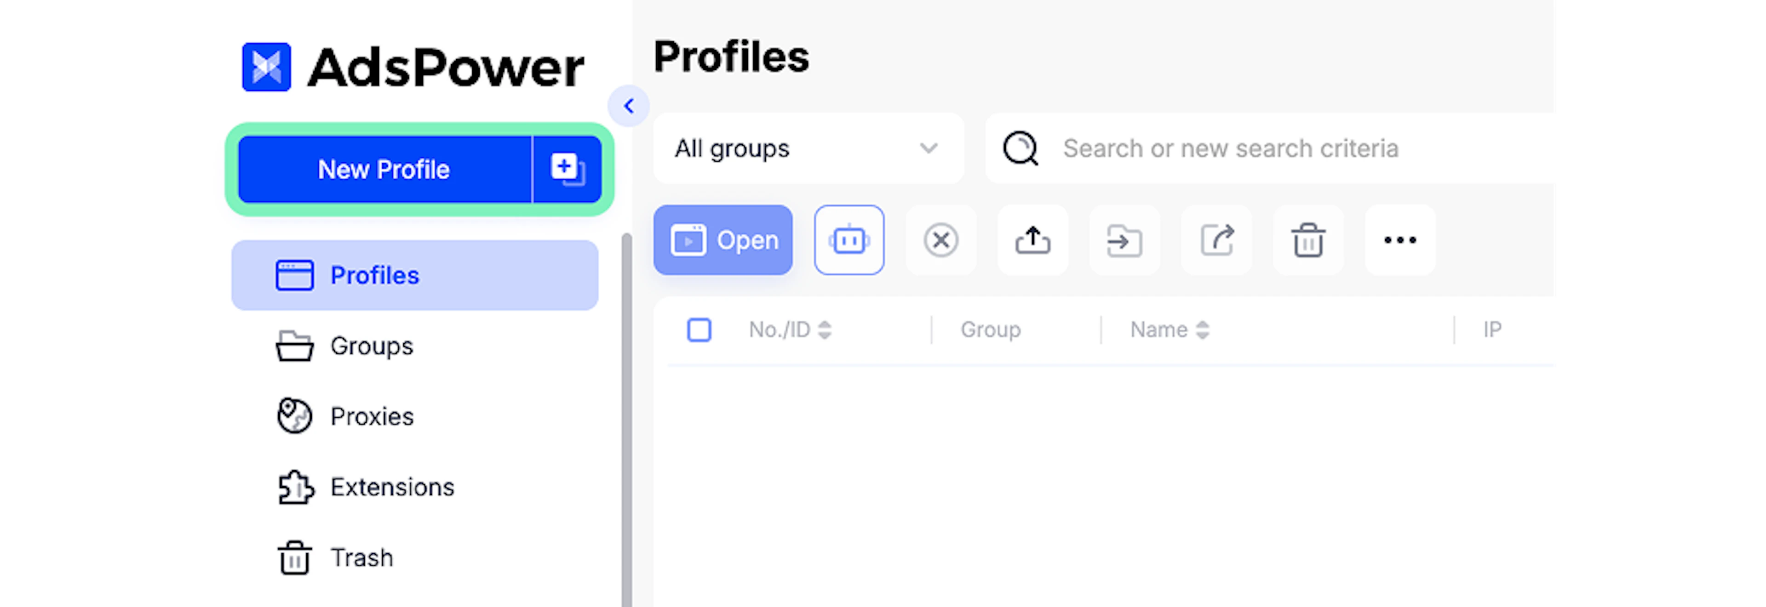Click the AdsPower logo icon
The height and width of the screenshot is (607, 1766).
point(267,67)
